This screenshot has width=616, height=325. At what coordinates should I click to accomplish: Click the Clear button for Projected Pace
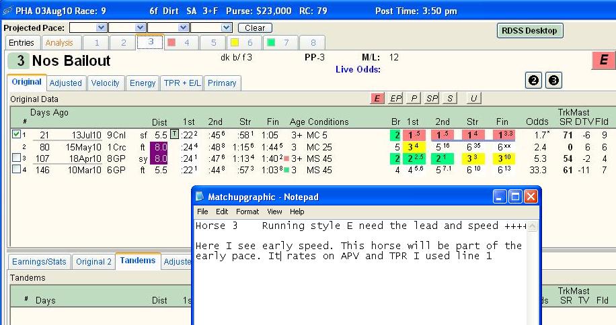[255, 28]
